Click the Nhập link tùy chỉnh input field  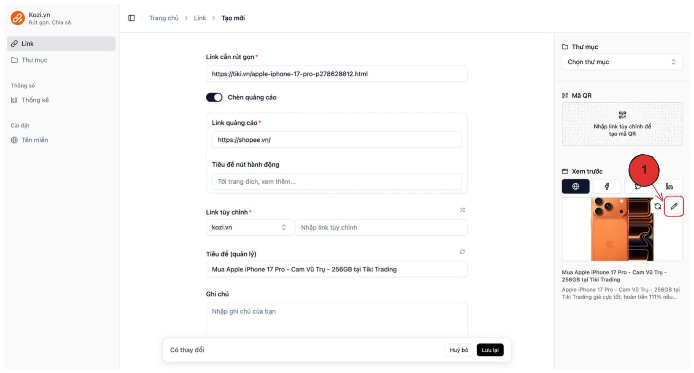tap(381, 227)
